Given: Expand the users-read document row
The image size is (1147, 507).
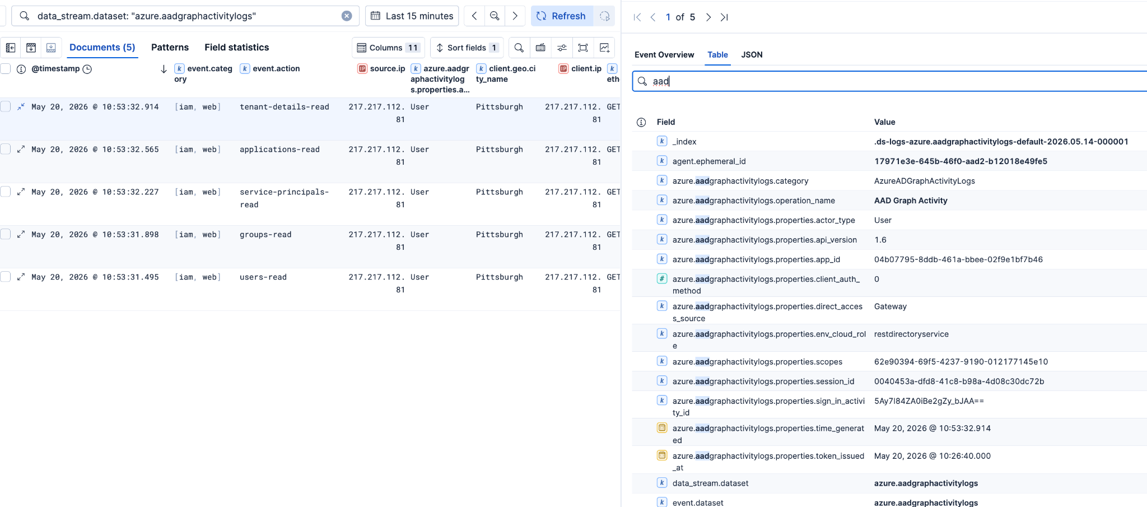Looking at the screenshot, I should 21,277.
